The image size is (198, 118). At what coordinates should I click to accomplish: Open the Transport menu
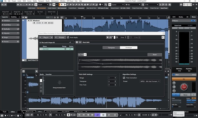[41, 1]
